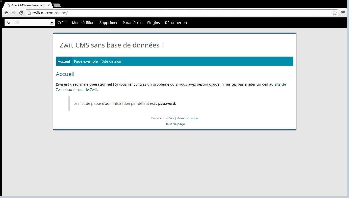Click the page icon in the address bar
This screenshot has height=198, width=349.
pyautogui.click(x=29, y=13)
